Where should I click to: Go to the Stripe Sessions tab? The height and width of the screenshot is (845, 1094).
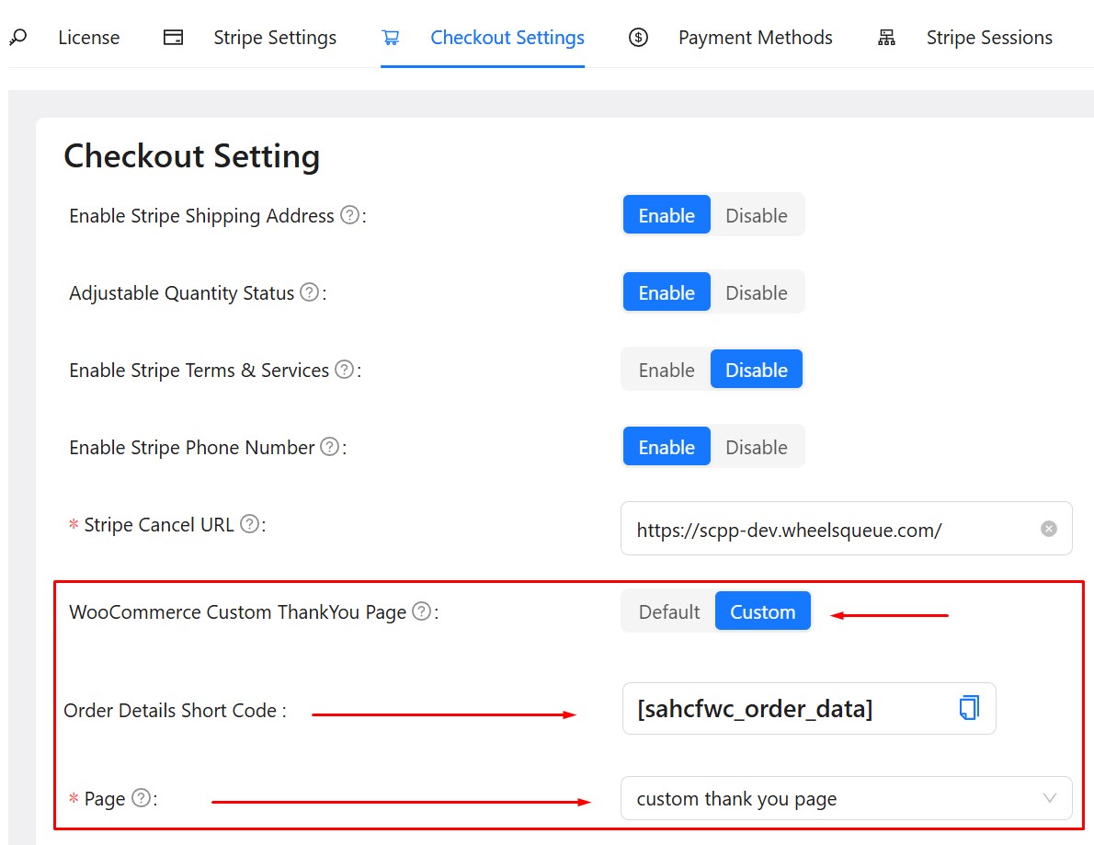tap(988, 38)
